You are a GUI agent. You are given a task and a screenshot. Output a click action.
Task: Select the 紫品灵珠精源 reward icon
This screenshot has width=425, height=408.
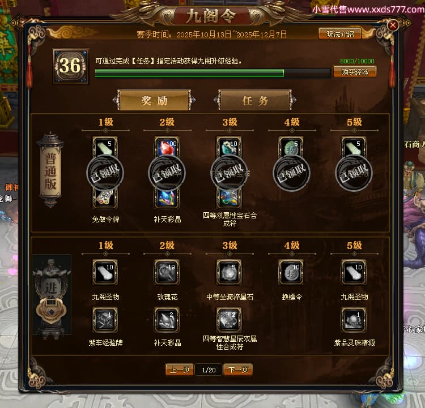pyautogui.click(x=354, y=320)
